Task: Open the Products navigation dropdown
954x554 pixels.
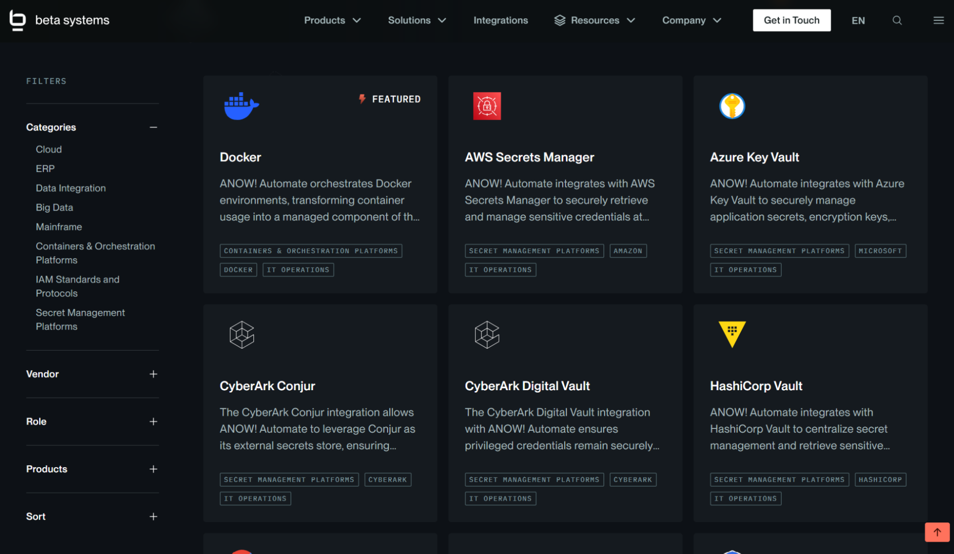Action: click(332, 20)
